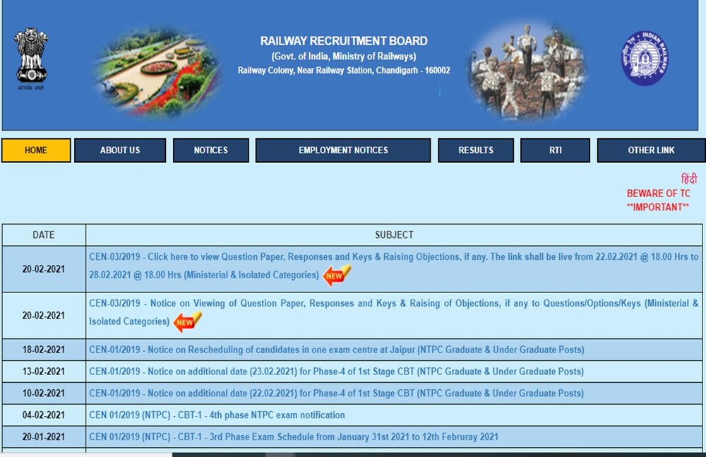
Task: Open notice on additional date 22.02.2021 Phase-4
Action: point(336,393)
